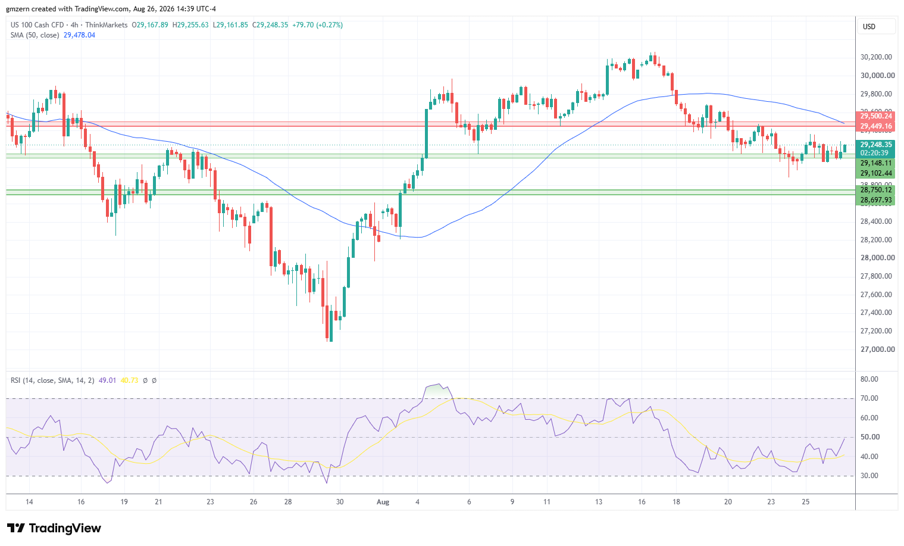This screenshot has height=546, width=904.
Task: Click the RSI axis label 70.00
Action: coord(869,398)
